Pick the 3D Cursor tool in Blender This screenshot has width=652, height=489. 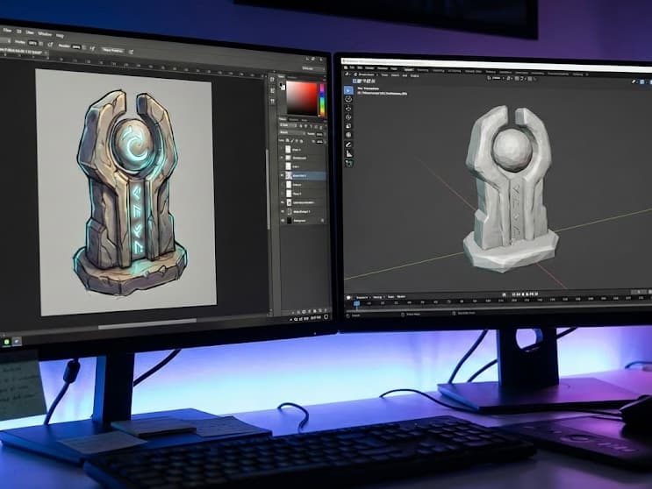coord(348,98)
